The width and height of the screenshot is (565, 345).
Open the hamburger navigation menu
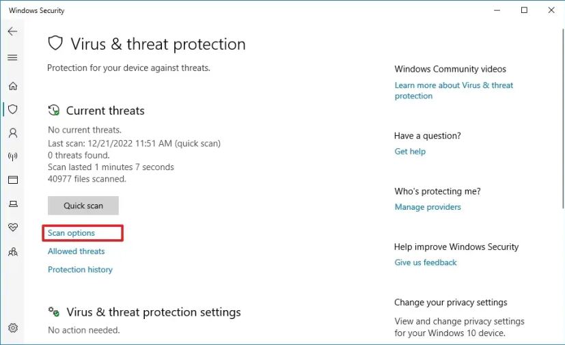click(x=12, y=57)
